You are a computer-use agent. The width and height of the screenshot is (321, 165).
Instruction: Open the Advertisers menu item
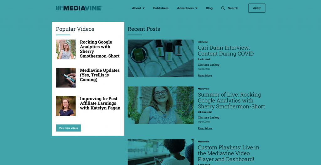(x=185, y=8)
